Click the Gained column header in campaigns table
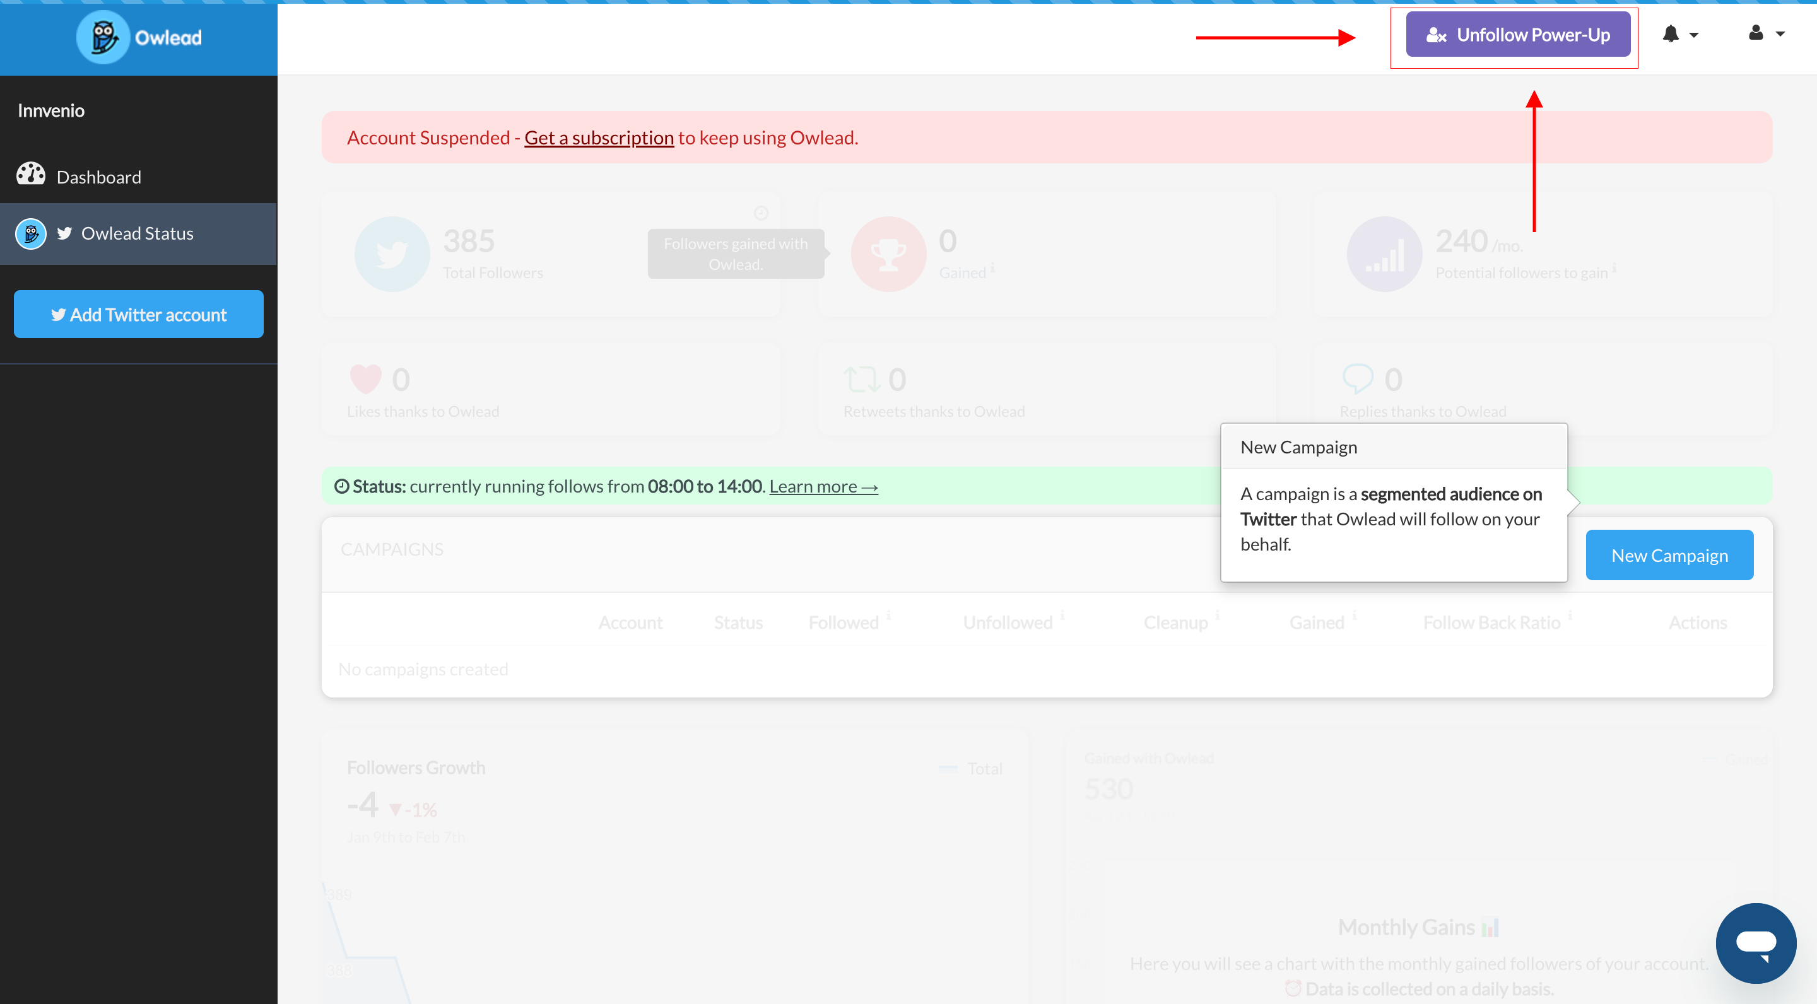Viewport: 1817px width, 1004px height. (x=1316, y=622)
